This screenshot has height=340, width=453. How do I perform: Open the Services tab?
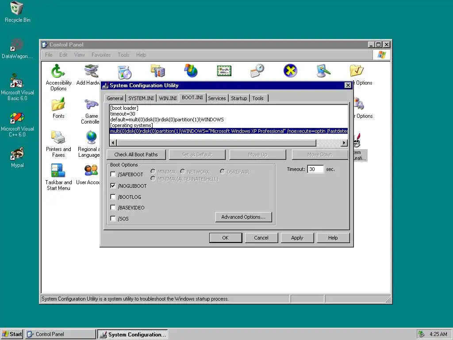(217, 98)
